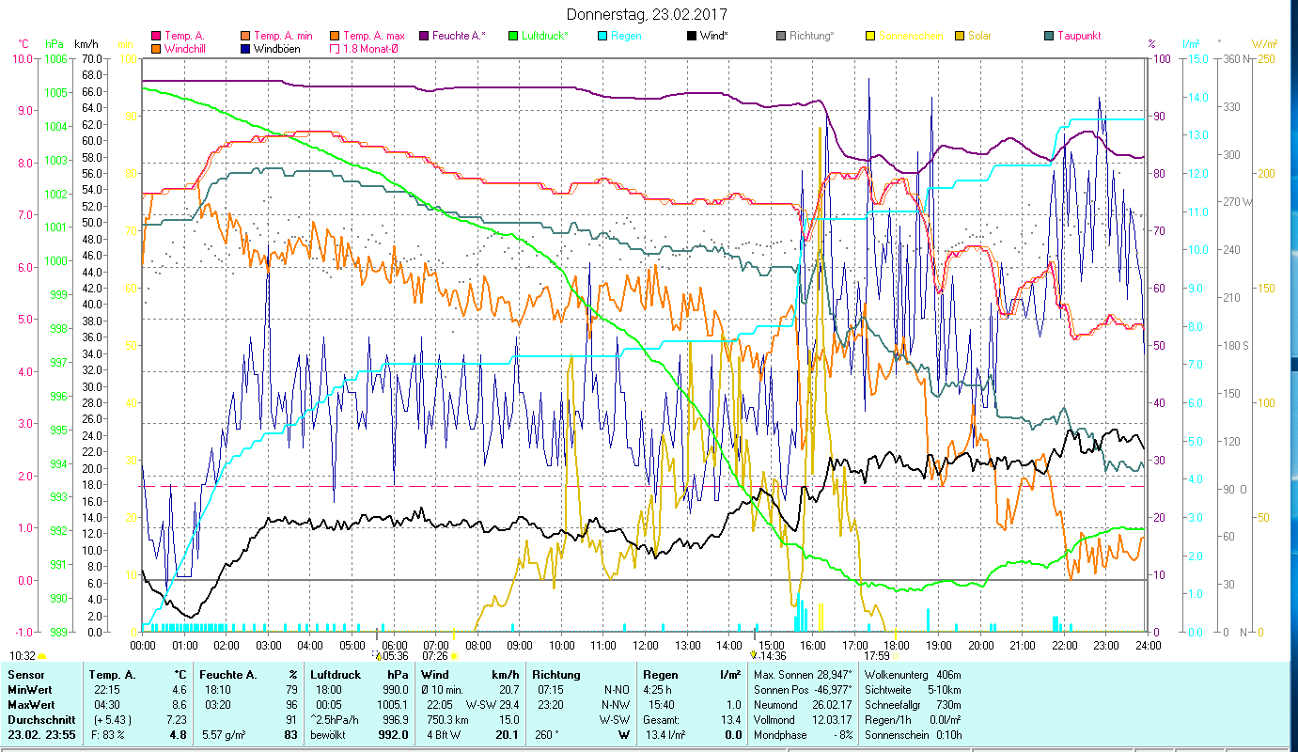Click the chart title 'Donnerstag, 23.02.2017'
The width and height of the screenshot is (1298, 752).
click(648, 14)
